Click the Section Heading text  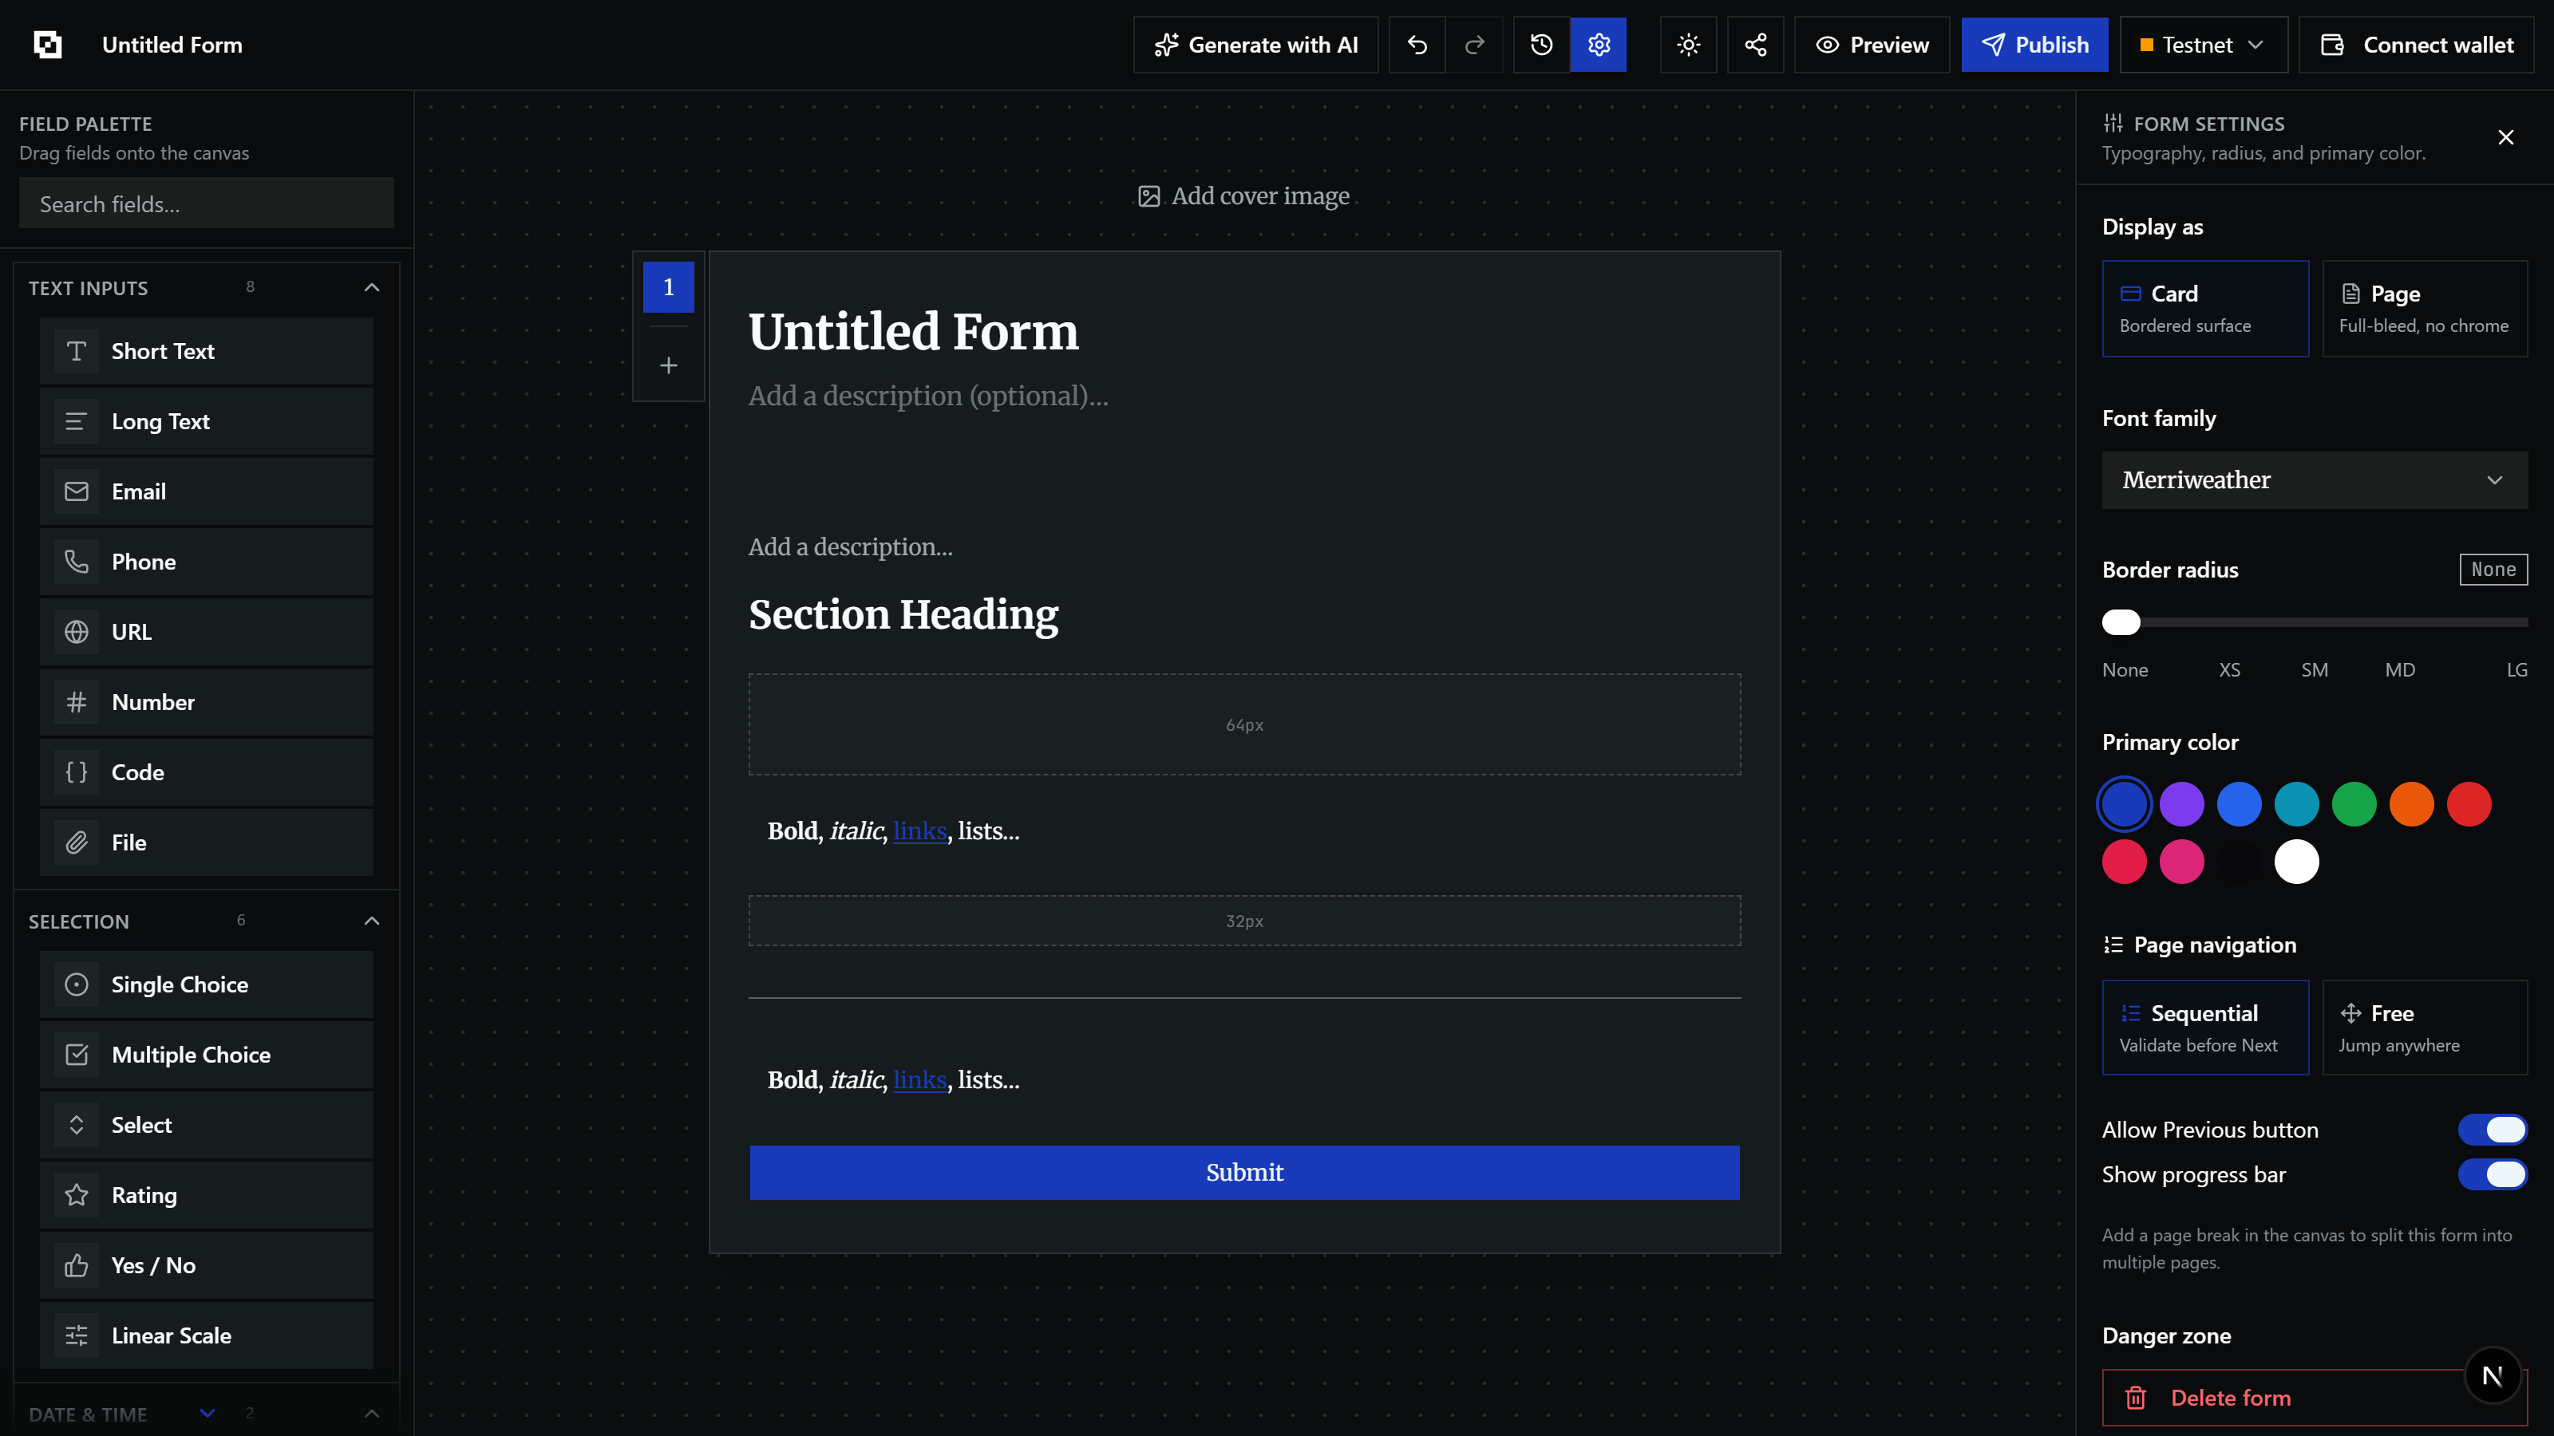tap(903, 614)
